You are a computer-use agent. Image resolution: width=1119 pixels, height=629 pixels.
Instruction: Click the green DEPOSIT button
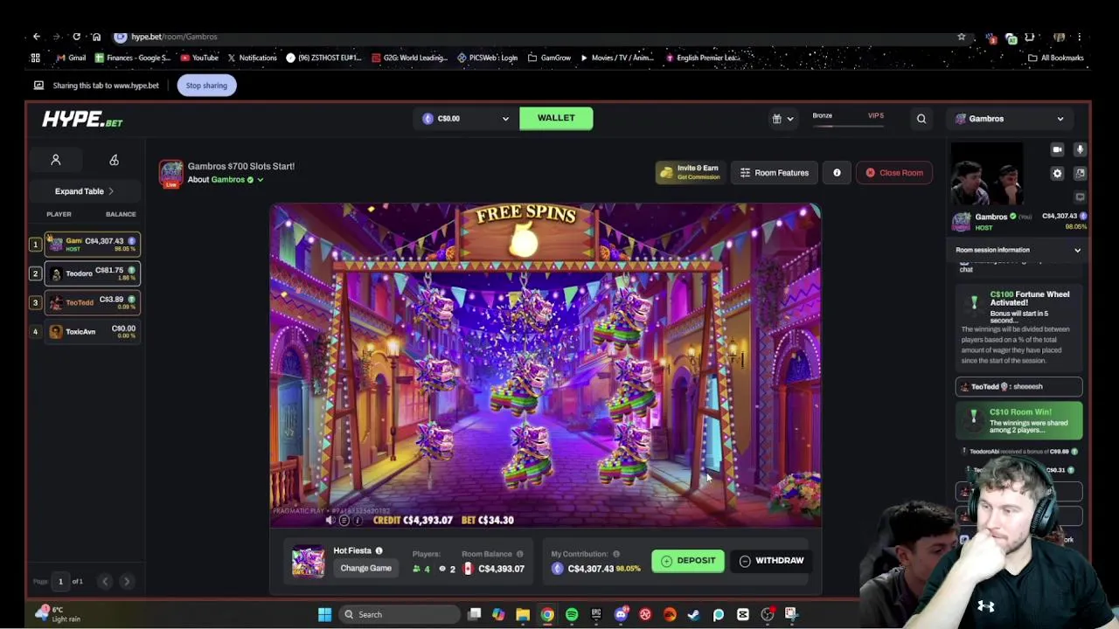coord(688,561)
